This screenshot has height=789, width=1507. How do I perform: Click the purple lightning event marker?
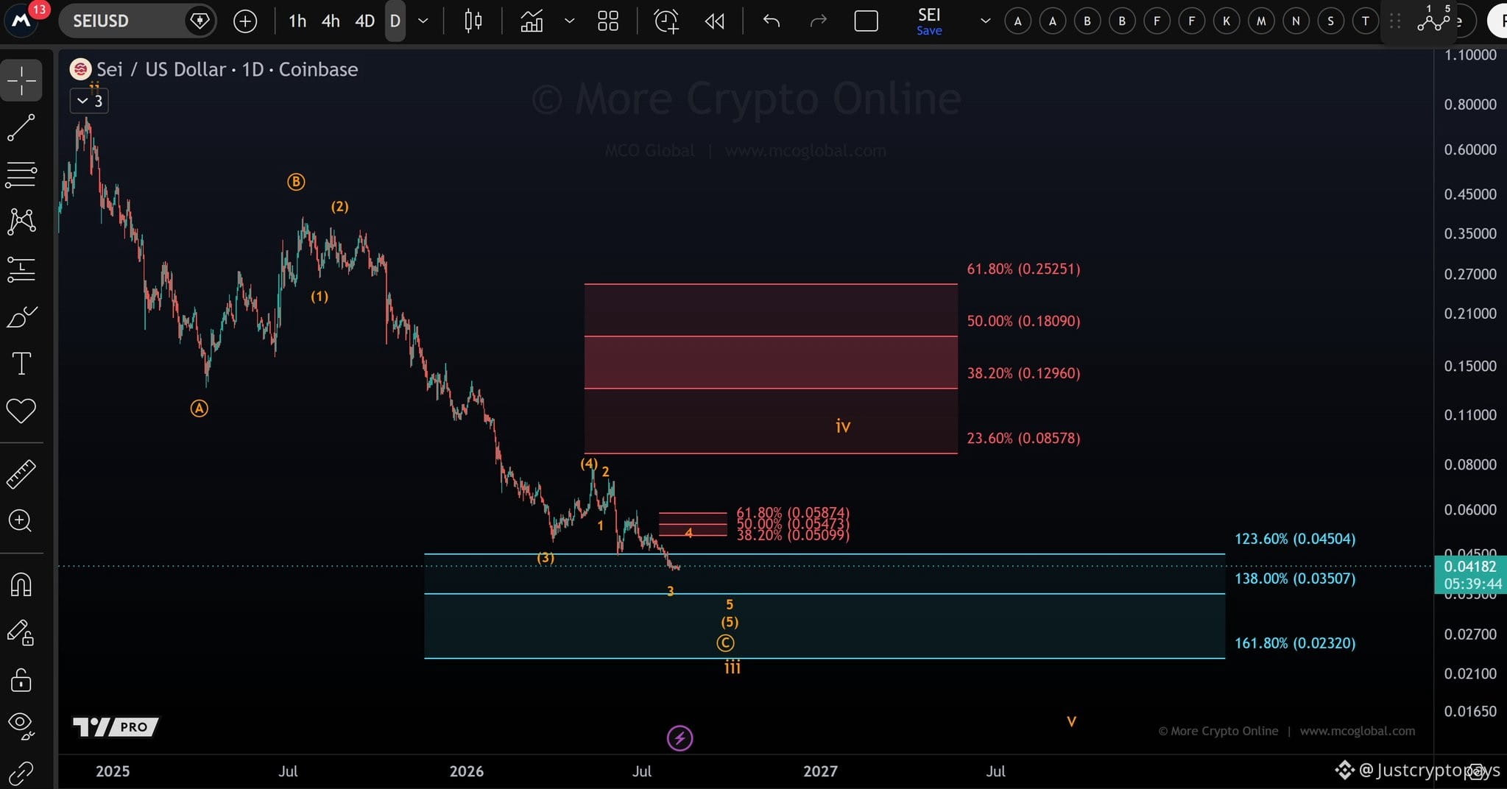[x=680, y=737]
